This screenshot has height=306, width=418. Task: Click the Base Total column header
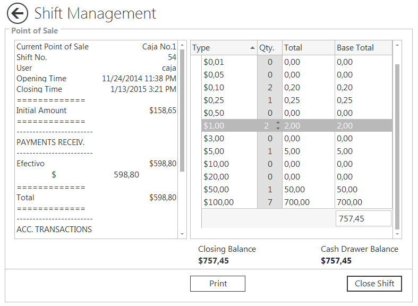(363, 48)
